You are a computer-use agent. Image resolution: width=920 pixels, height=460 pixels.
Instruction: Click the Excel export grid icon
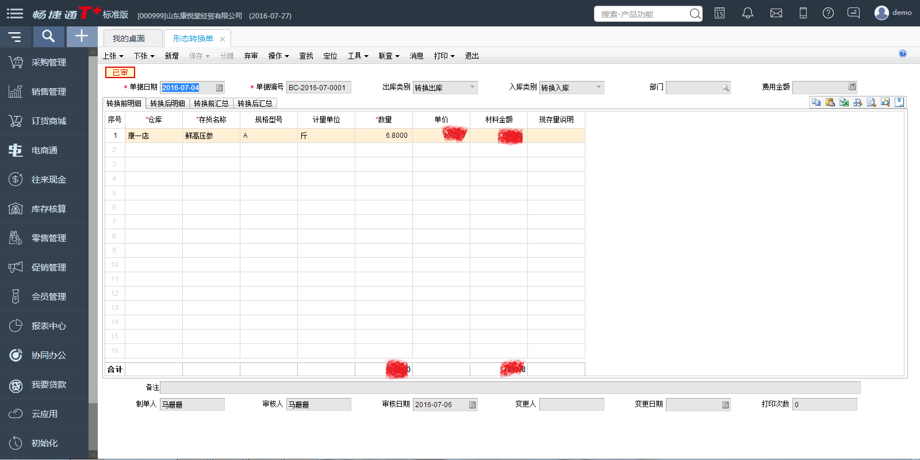pos(844,102)
